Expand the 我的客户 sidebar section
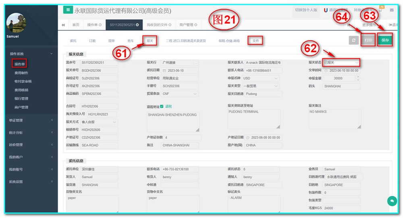The image size is (403, 218). pos(31,157)
